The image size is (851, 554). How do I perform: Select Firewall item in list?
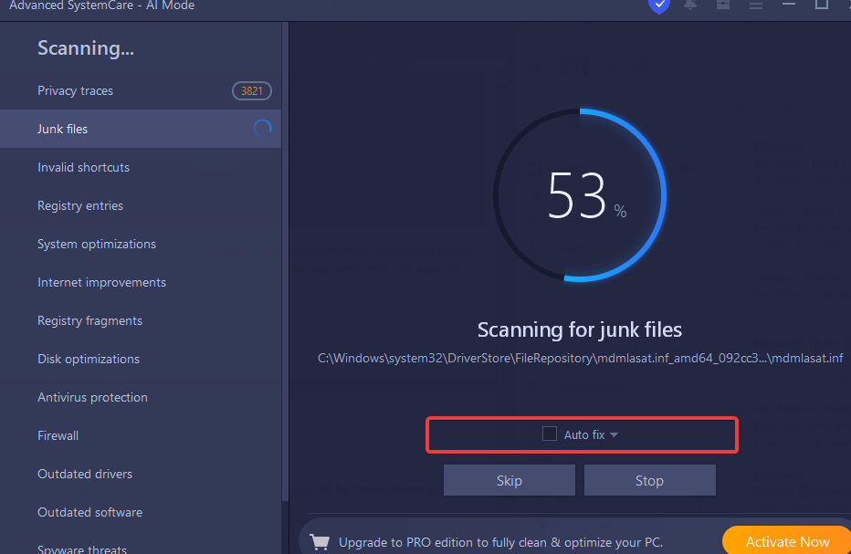coord(141,435)
